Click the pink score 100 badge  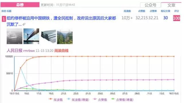click(x=176, y=18)
